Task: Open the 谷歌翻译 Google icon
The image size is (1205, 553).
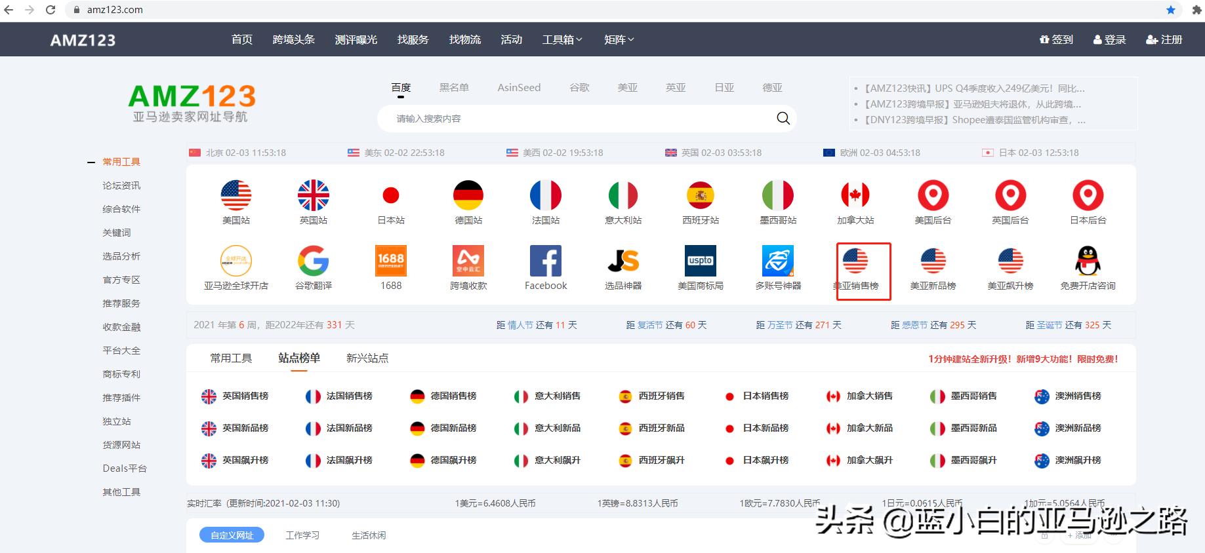Action: point(314,261)
